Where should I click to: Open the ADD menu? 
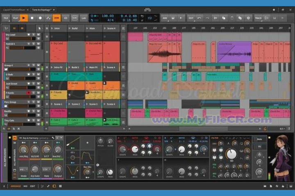[x=165, y=18]
